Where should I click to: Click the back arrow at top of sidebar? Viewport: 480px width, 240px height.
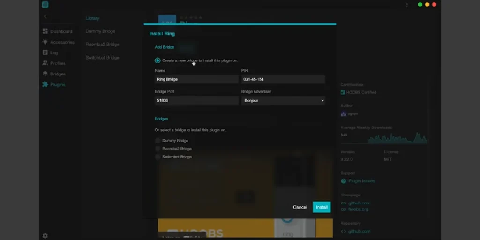45,16
